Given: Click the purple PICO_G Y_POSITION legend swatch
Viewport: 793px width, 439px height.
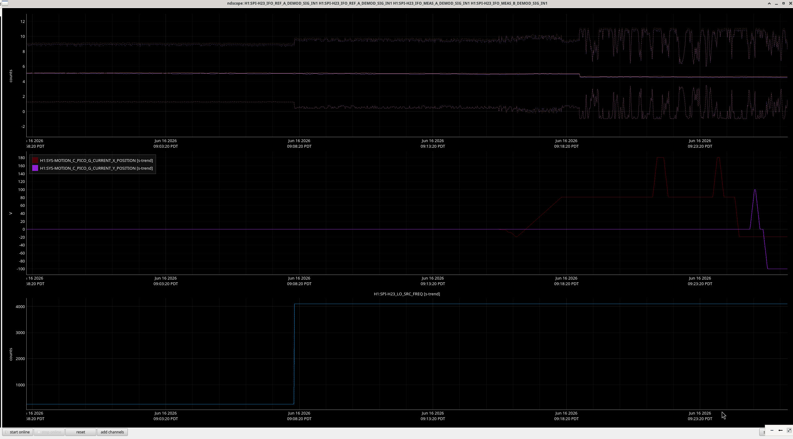Looking at the screenshot, I should pyautogui.click(x=35, y=168).
